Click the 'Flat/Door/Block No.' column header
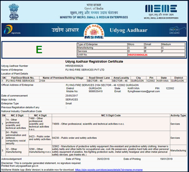This screenshot has height=172, width=189. (x=22, y=78)
